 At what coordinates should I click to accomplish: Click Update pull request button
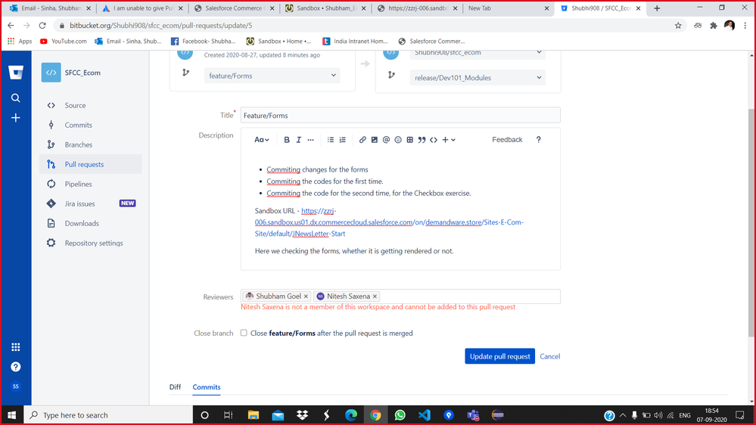click(x=499, y=356)
